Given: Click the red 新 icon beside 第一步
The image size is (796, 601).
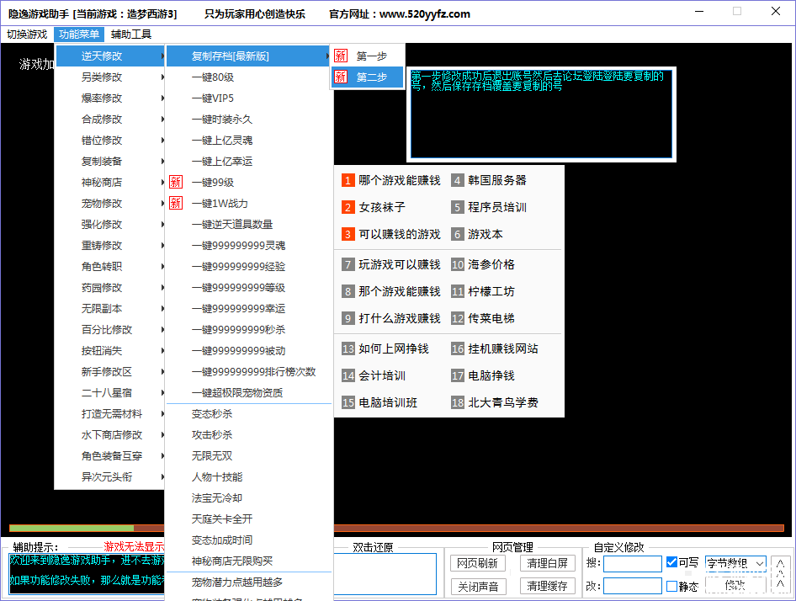Looking at the screenshot, I should 341,56.
